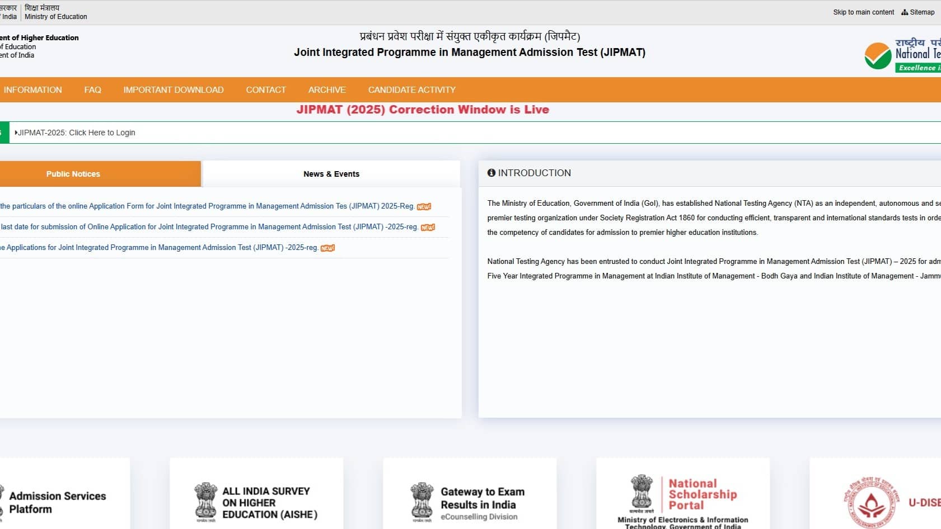Select the Public Notices tab
941x529 pixels.
73,174
